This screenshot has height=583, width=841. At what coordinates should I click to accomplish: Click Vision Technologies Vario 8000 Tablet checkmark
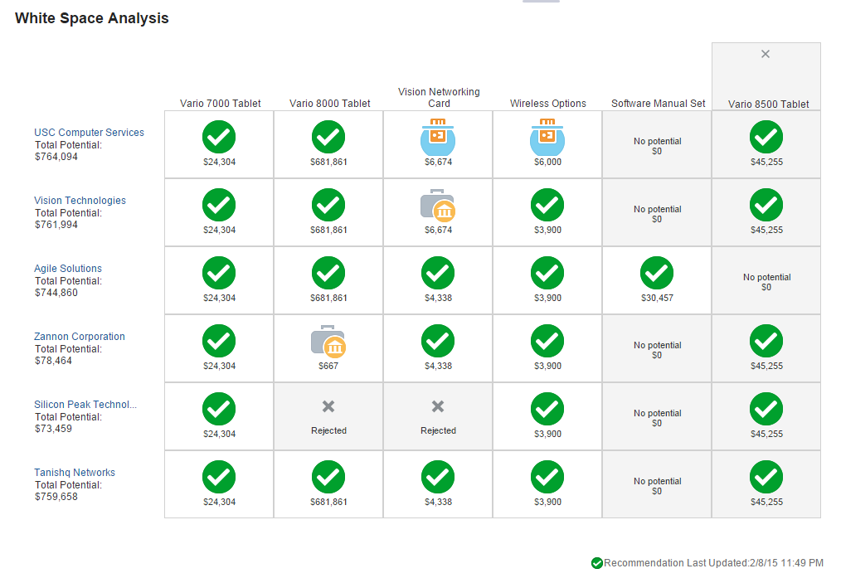328,205
